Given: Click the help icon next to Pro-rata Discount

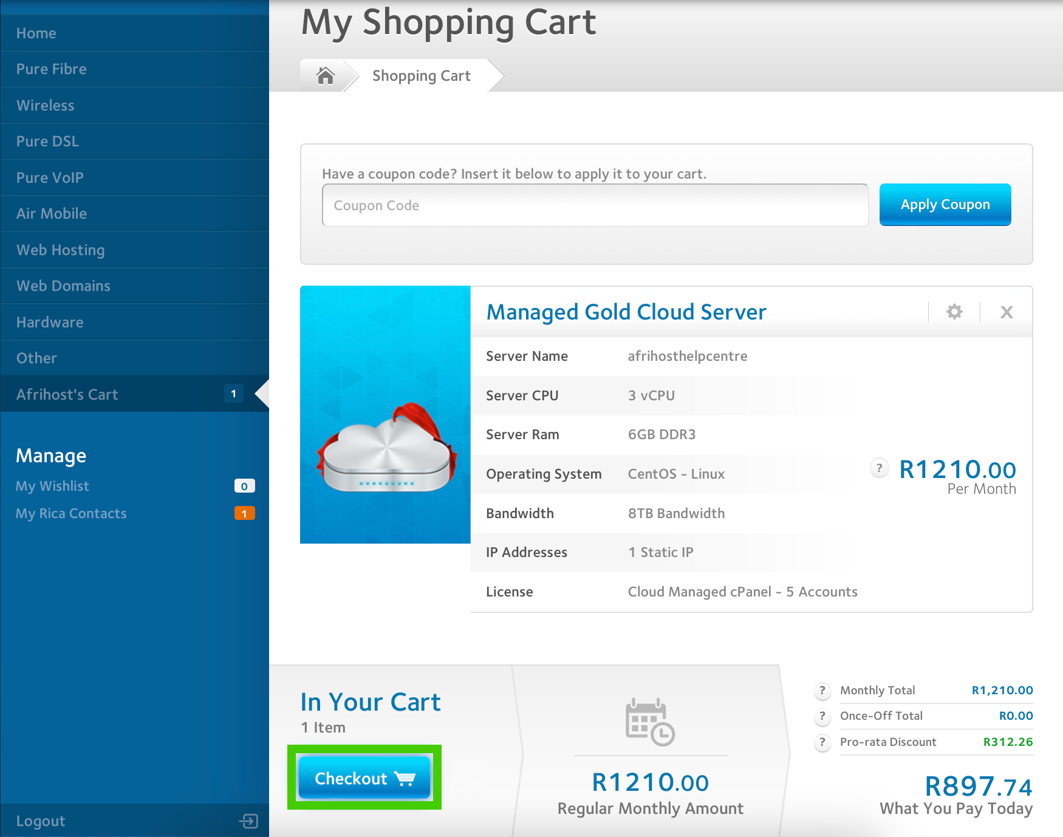Looking at the screenshot, I should point(822,742).
